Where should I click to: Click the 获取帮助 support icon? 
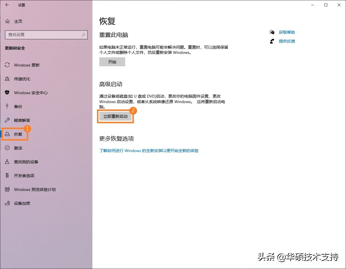click(x=272, y=32)
